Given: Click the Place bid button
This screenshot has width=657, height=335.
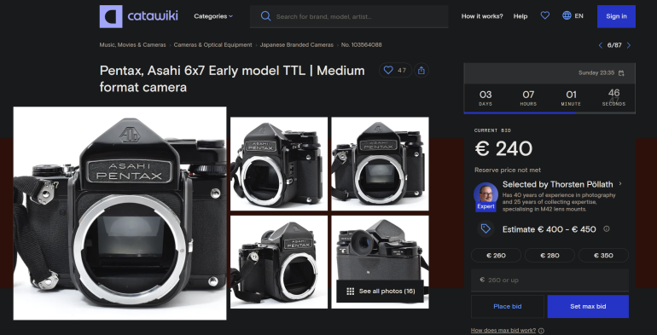Looking at the screenshot, I should point(508,307).
